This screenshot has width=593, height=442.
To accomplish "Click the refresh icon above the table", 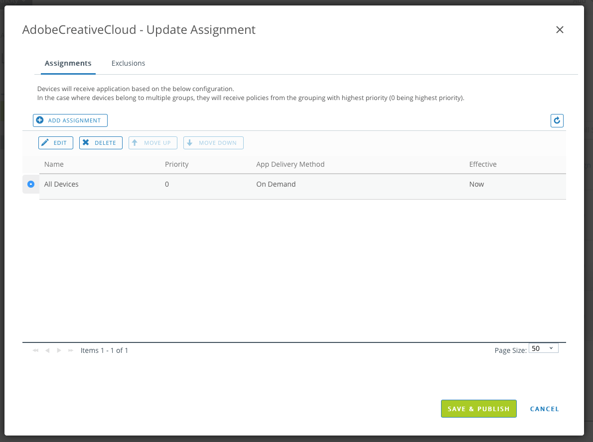I will pyautogui.click(x=557, y=120).
